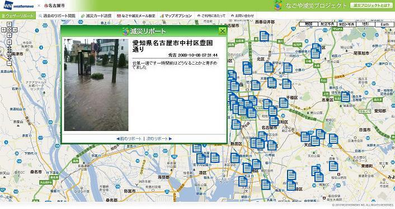Click the 減災リポート popup title bar
395x209 pixels.
click(144, 31)
